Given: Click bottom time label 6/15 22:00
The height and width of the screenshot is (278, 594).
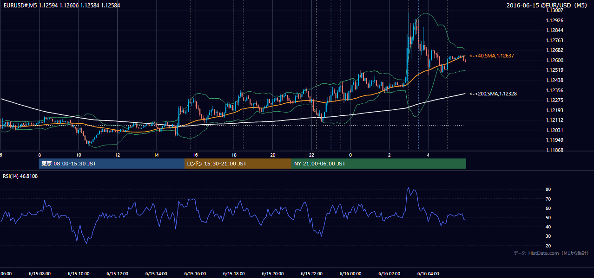Looking at the screenshot, I should point(311,274).
